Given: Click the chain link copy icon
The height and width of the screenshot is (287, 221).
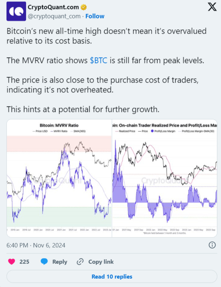Looking at the screenshot, I should (80, 262).
